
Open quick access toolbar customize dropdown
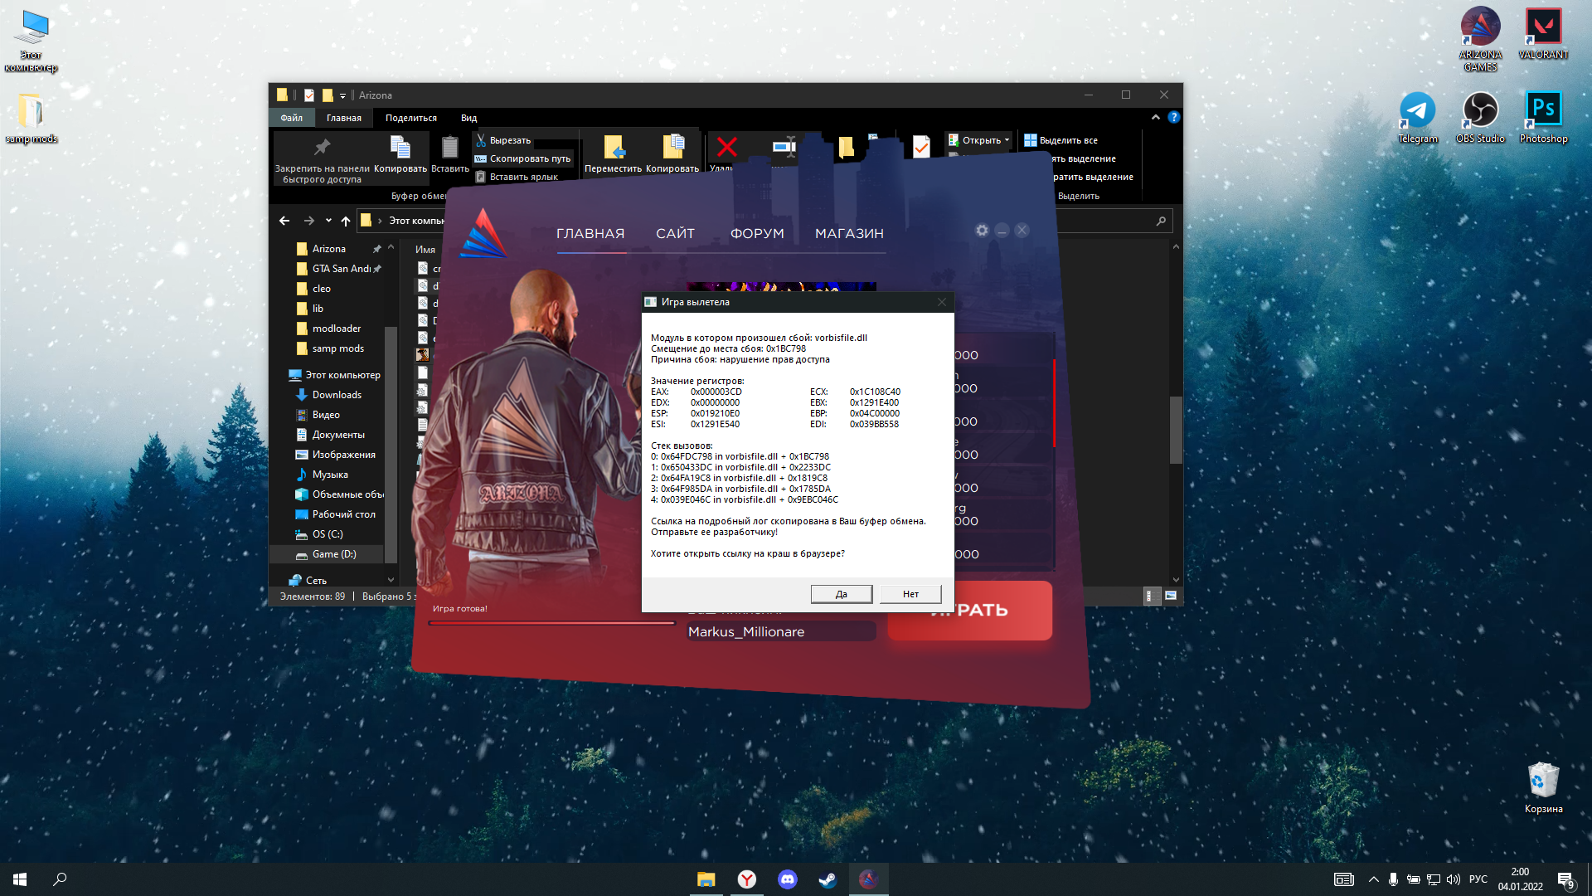coord(342,95)
